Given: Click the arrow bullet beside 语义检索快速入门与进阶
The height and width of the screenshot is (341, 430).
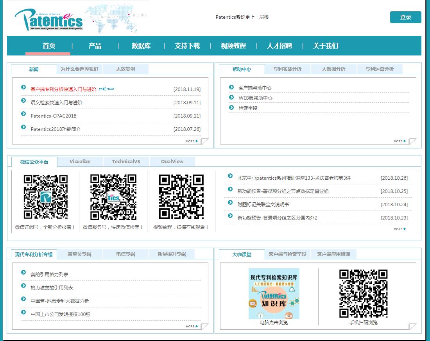Looking at the screenshot, I should [23, 101].
